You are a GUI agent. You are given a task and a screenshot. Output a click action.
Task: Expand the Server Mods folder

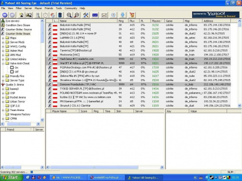[x=3, y=42]
